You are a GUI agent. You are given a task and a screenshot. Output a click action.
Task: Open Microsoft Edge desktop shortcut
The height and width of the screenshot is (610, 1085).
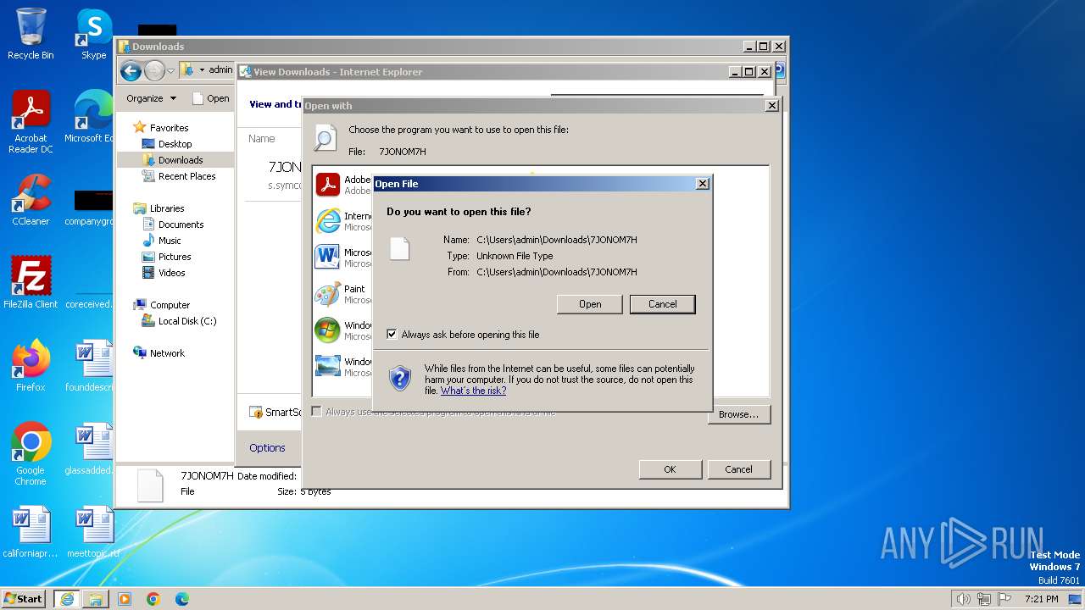click(90, 117)
